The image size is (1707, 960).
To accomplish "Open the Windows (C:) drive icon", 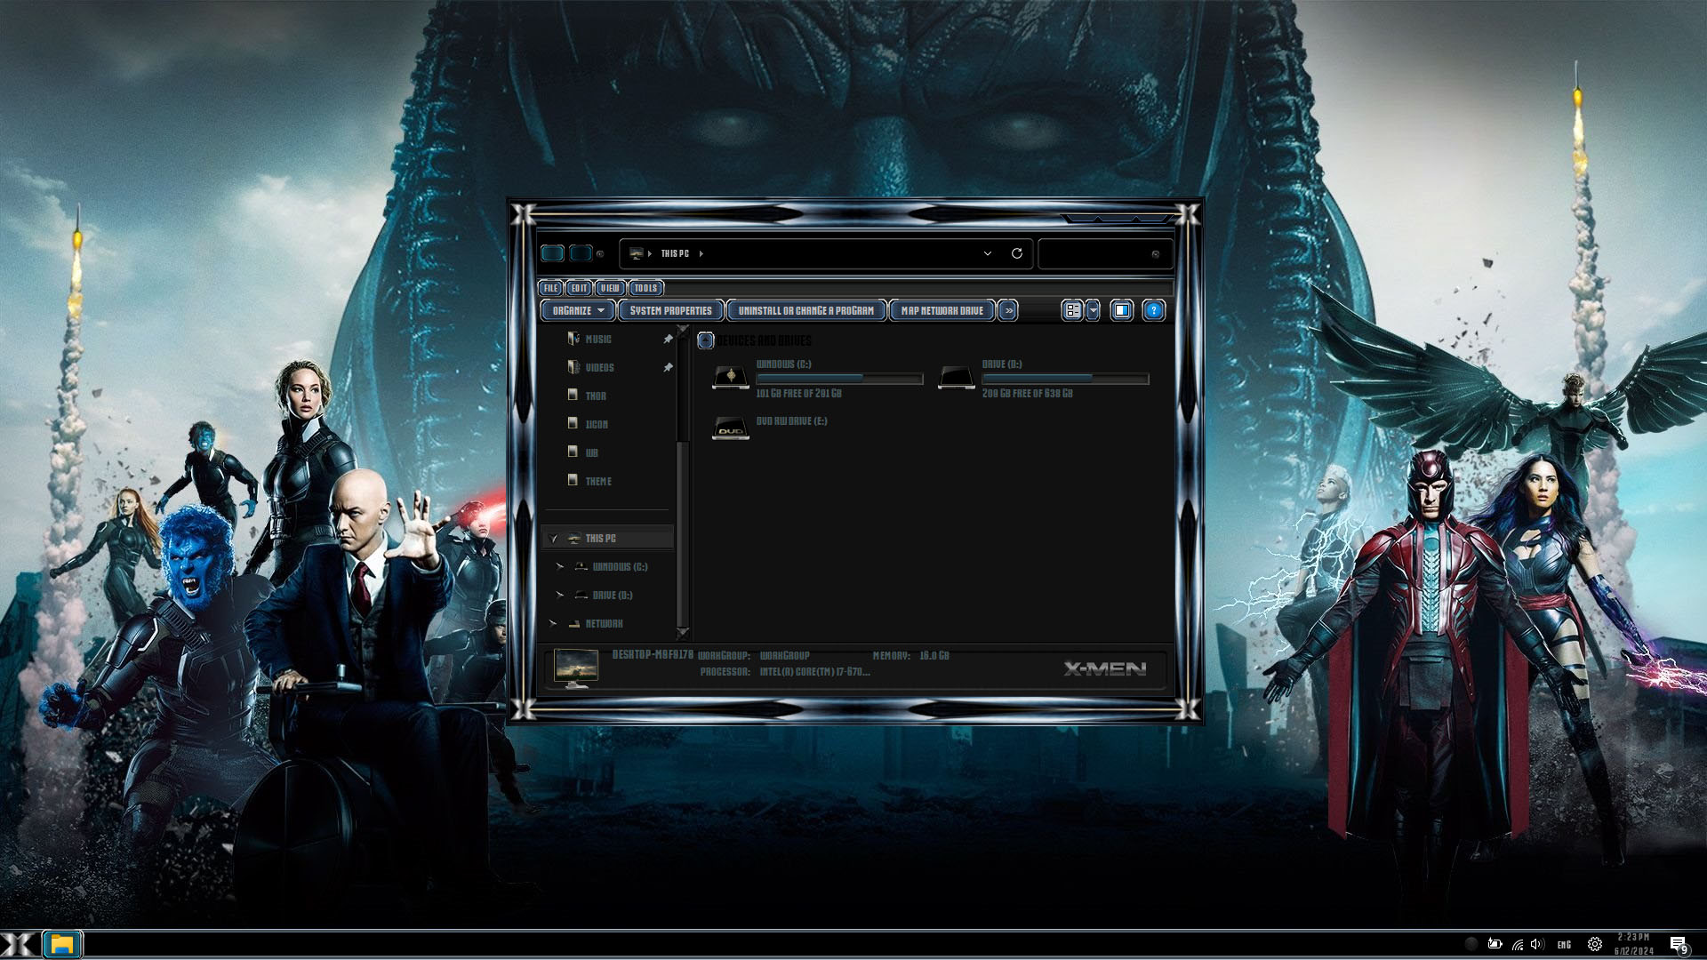I will (x=731, y=377).
